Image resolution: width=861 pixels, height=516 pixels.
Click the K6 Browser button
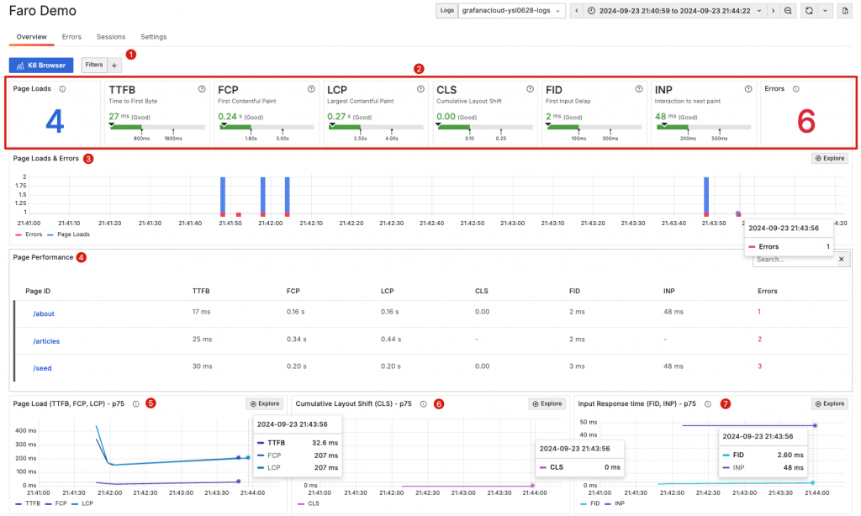click(41, 66)
